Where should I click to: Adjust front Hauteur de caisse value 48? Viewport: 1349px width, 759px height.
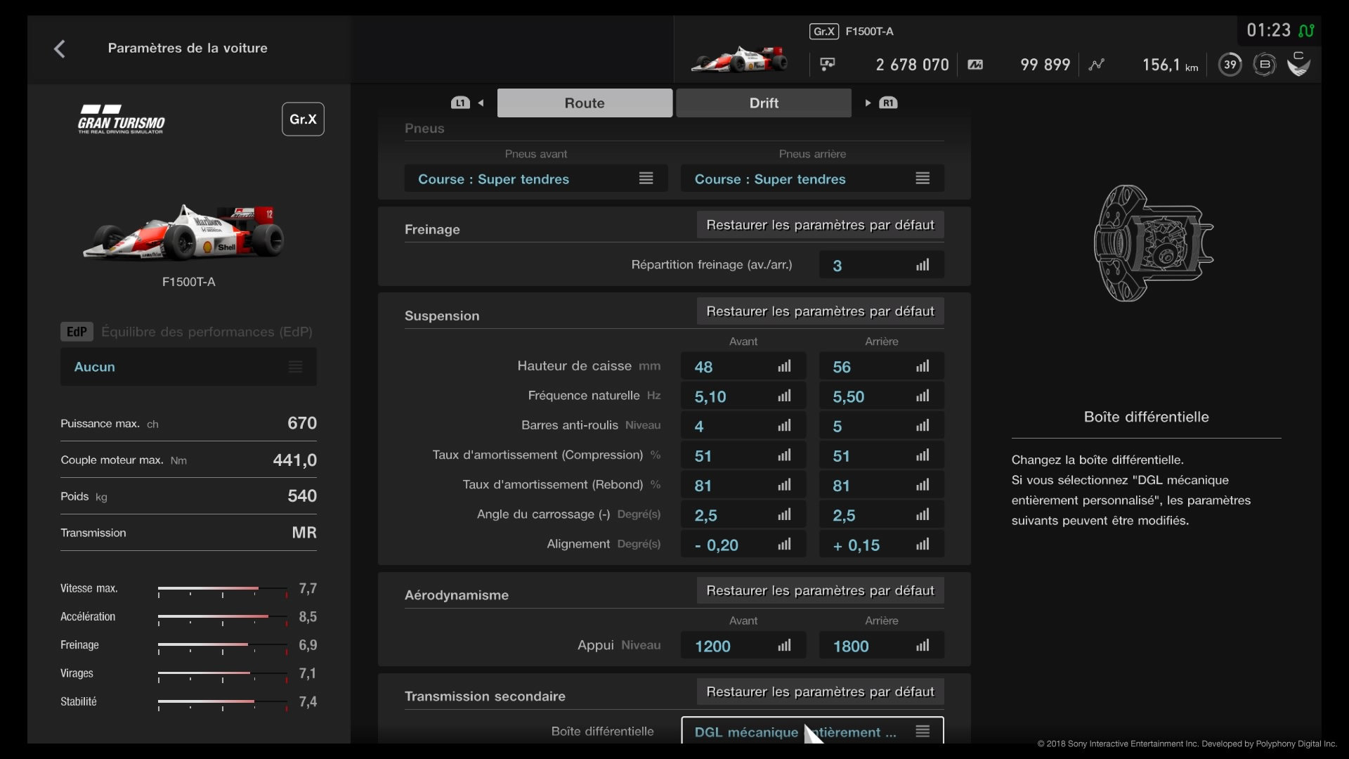[x=743, y=367]
